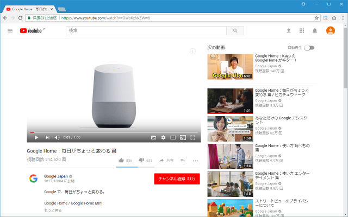Open the Kazu の GoogleHome video thumbnail
This screenshot has height=217, width=348.
click(x=230, y=67)
